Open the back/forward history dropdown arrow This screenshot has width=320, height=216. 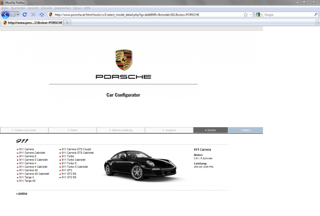(18, 15)
